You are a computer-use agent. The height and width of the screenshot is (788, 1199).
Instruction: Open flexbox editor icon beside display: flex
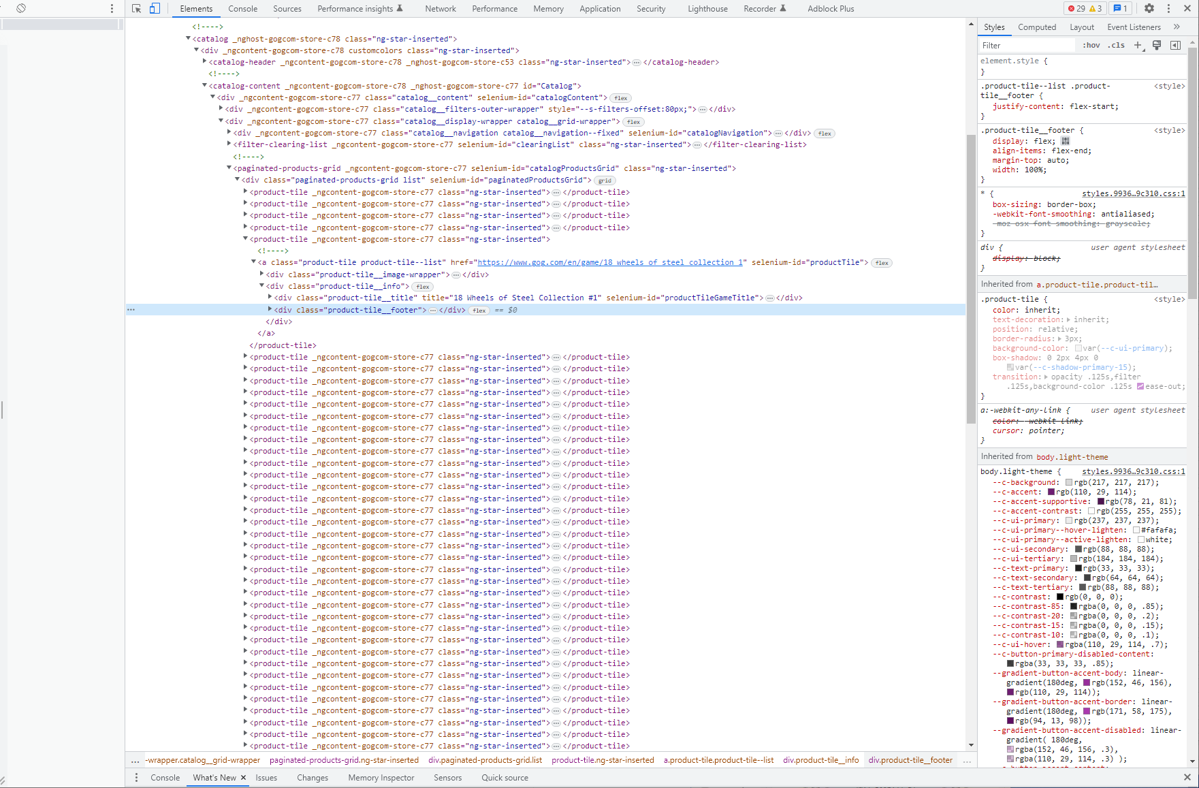1066,141
